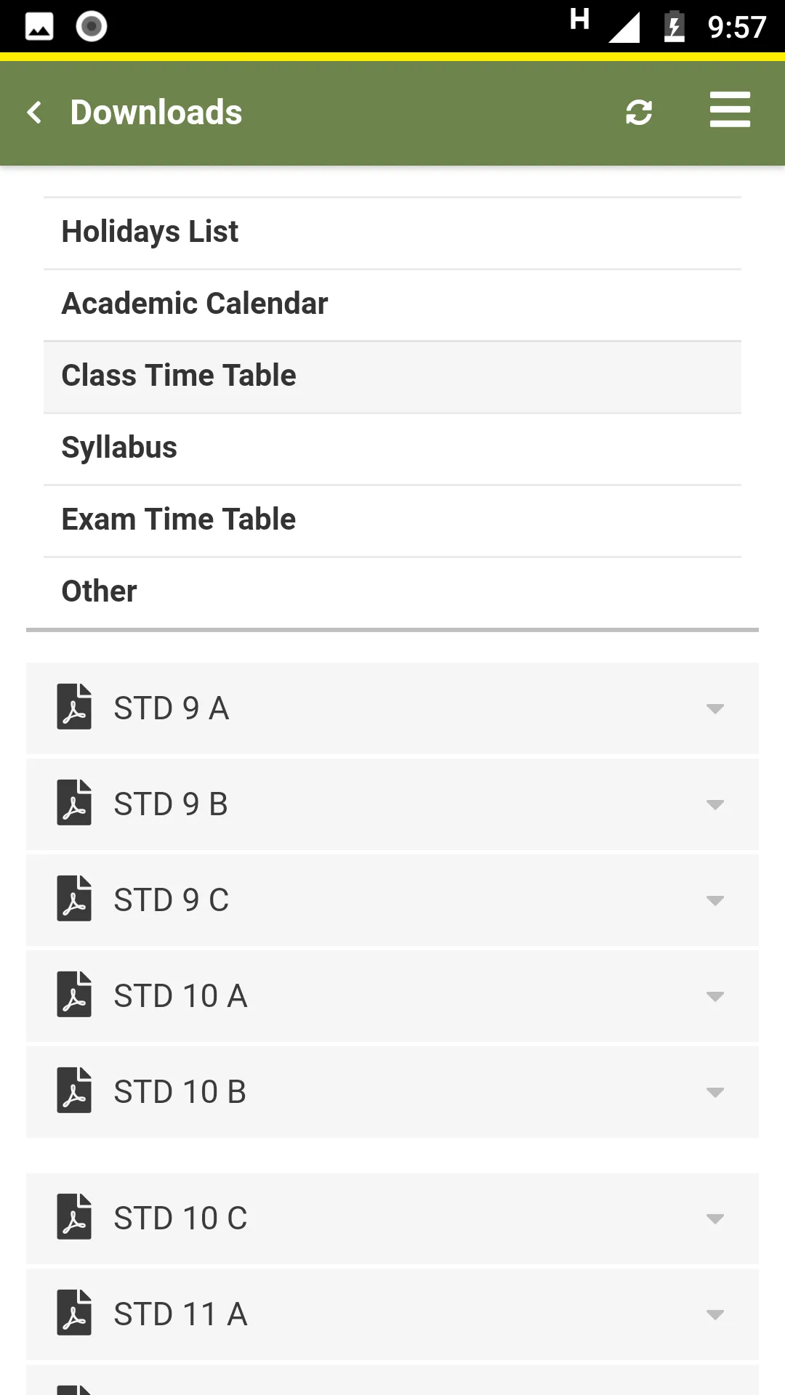
Task: Expand the STD 10 B dropdown arrow
Action: 715,1092
